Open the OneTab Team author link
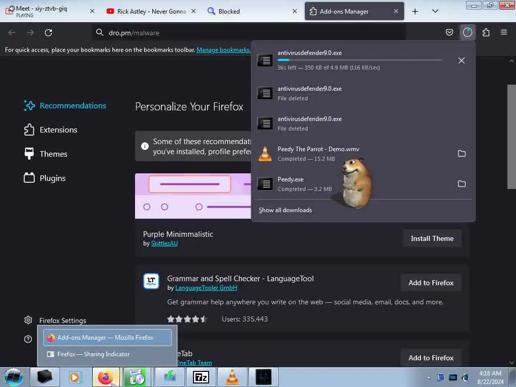Screen dimensions: 516x387 [194, 363]
